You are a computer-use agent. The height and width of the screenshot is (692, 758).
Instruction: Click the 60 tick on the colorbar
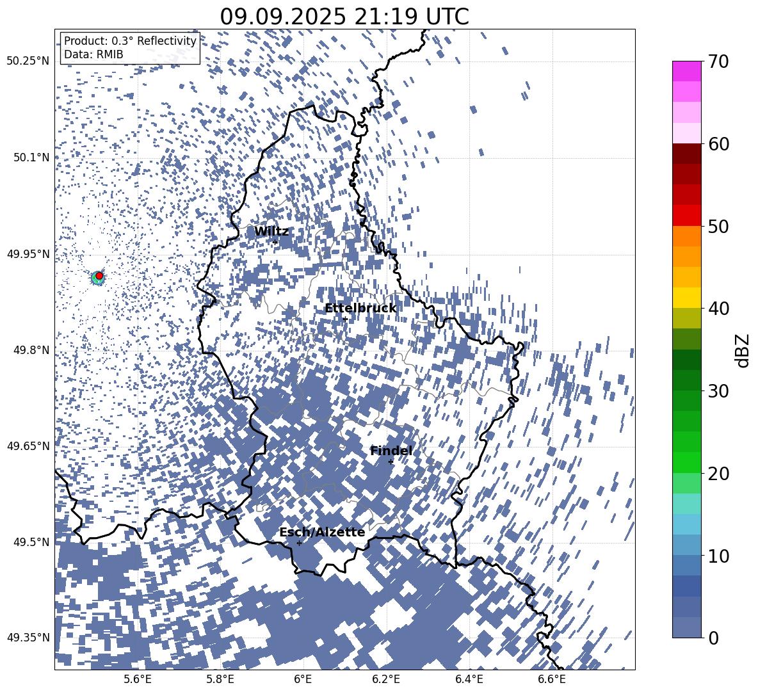[x=718, y=144]
